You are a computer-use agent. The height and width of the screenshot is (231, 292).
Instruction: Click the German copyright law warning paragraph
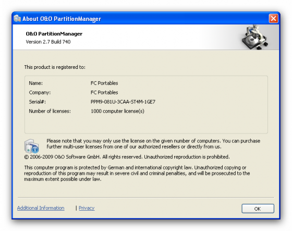click(x=137, y=173)
